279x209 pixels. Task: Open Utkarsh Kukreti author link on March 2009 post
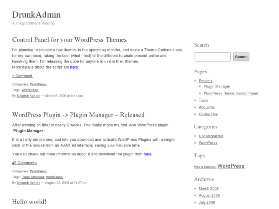pos(29,96)
